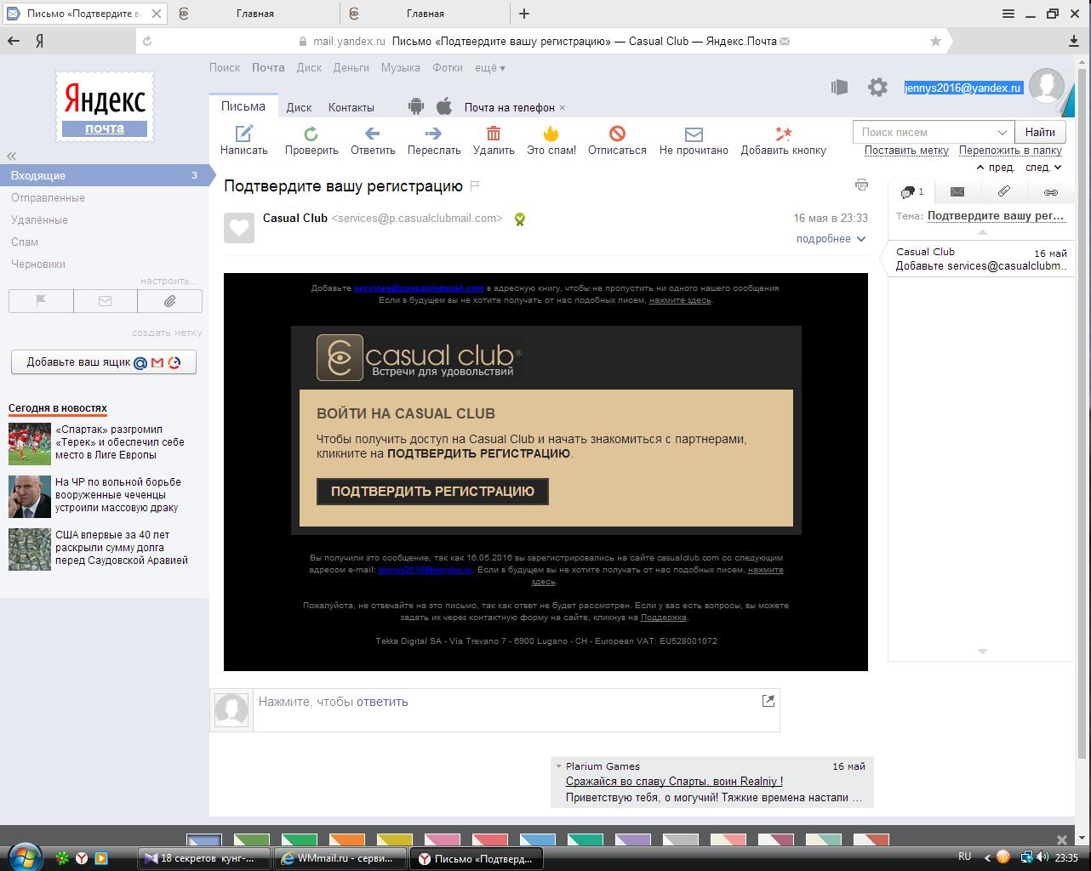1091x871 pixels.
Task: Expand подробнее message details
Action: click(x=831, y=239)
